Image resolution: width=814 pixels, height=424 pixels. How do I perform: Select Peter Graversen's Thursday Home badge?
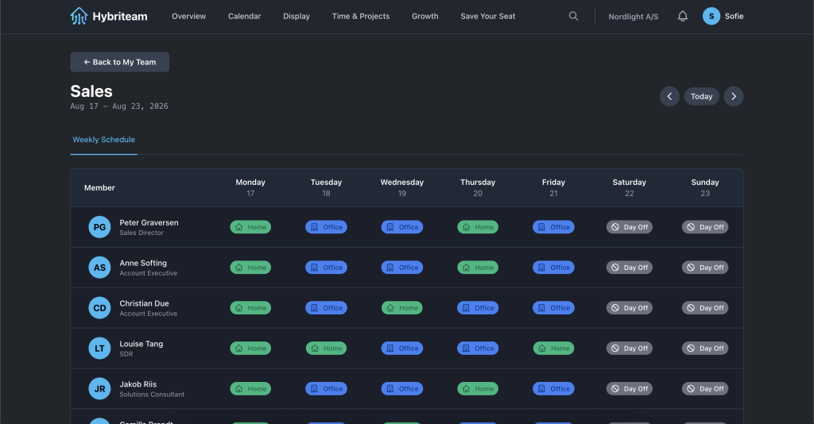point(478,227)
